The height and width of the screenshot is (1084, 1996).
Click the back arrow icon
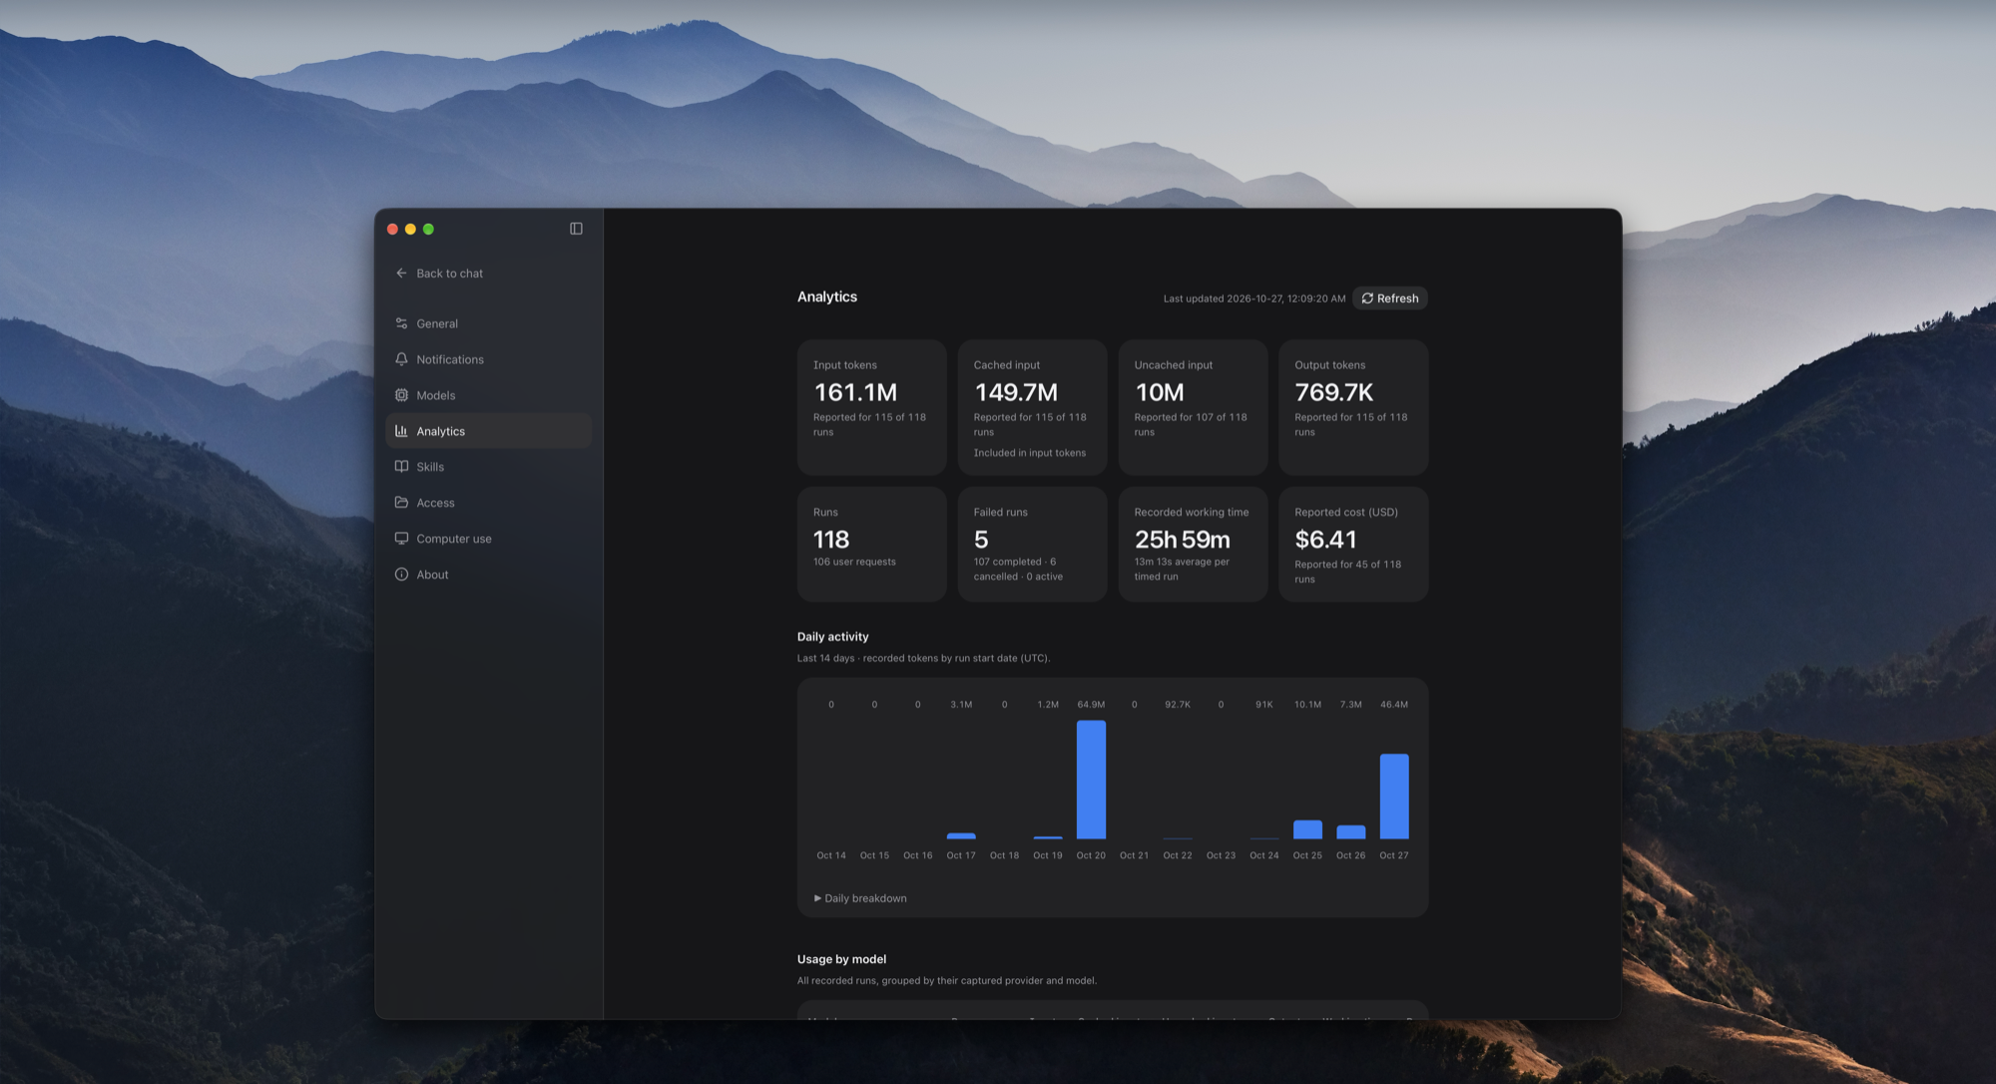click(401, 272)
